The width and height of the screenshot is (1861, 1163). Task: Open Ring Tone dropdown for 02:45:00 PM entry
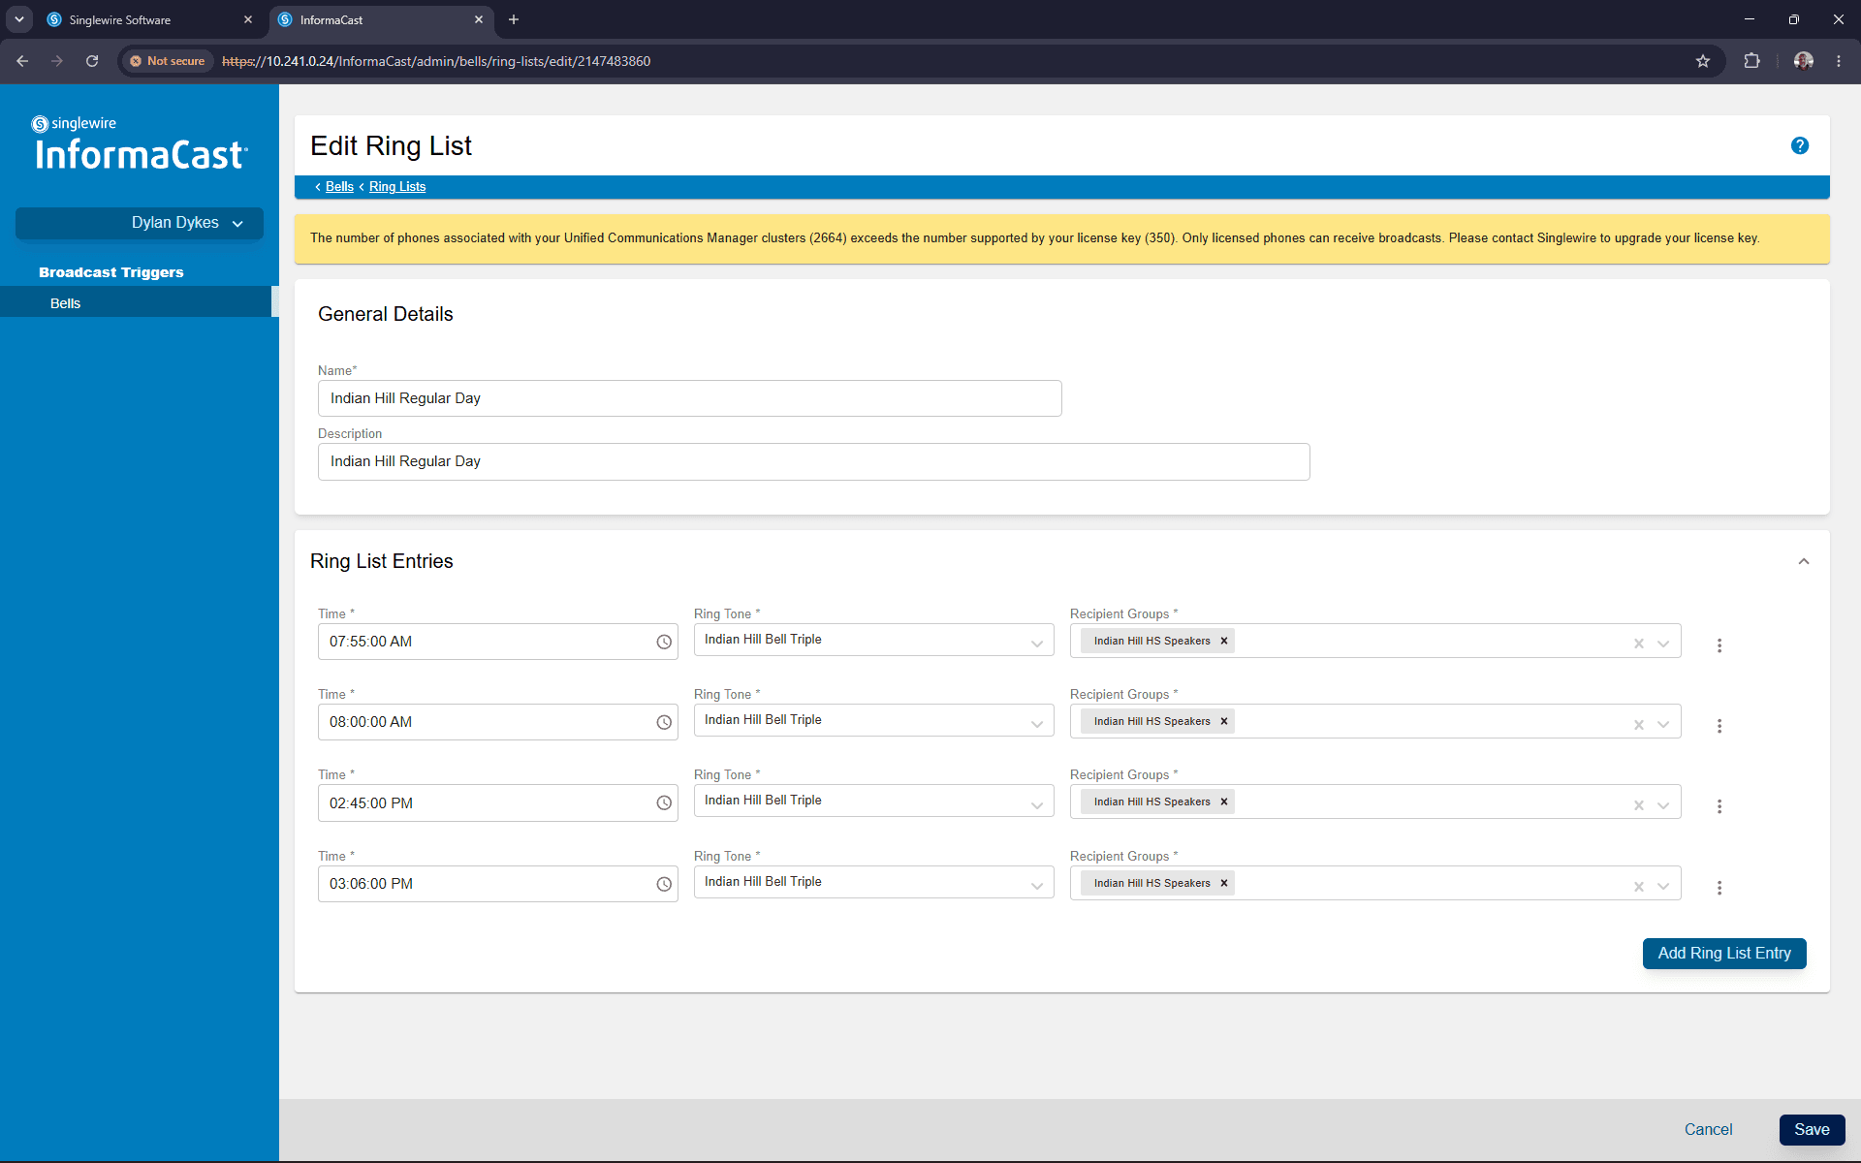tap(873, 801)
